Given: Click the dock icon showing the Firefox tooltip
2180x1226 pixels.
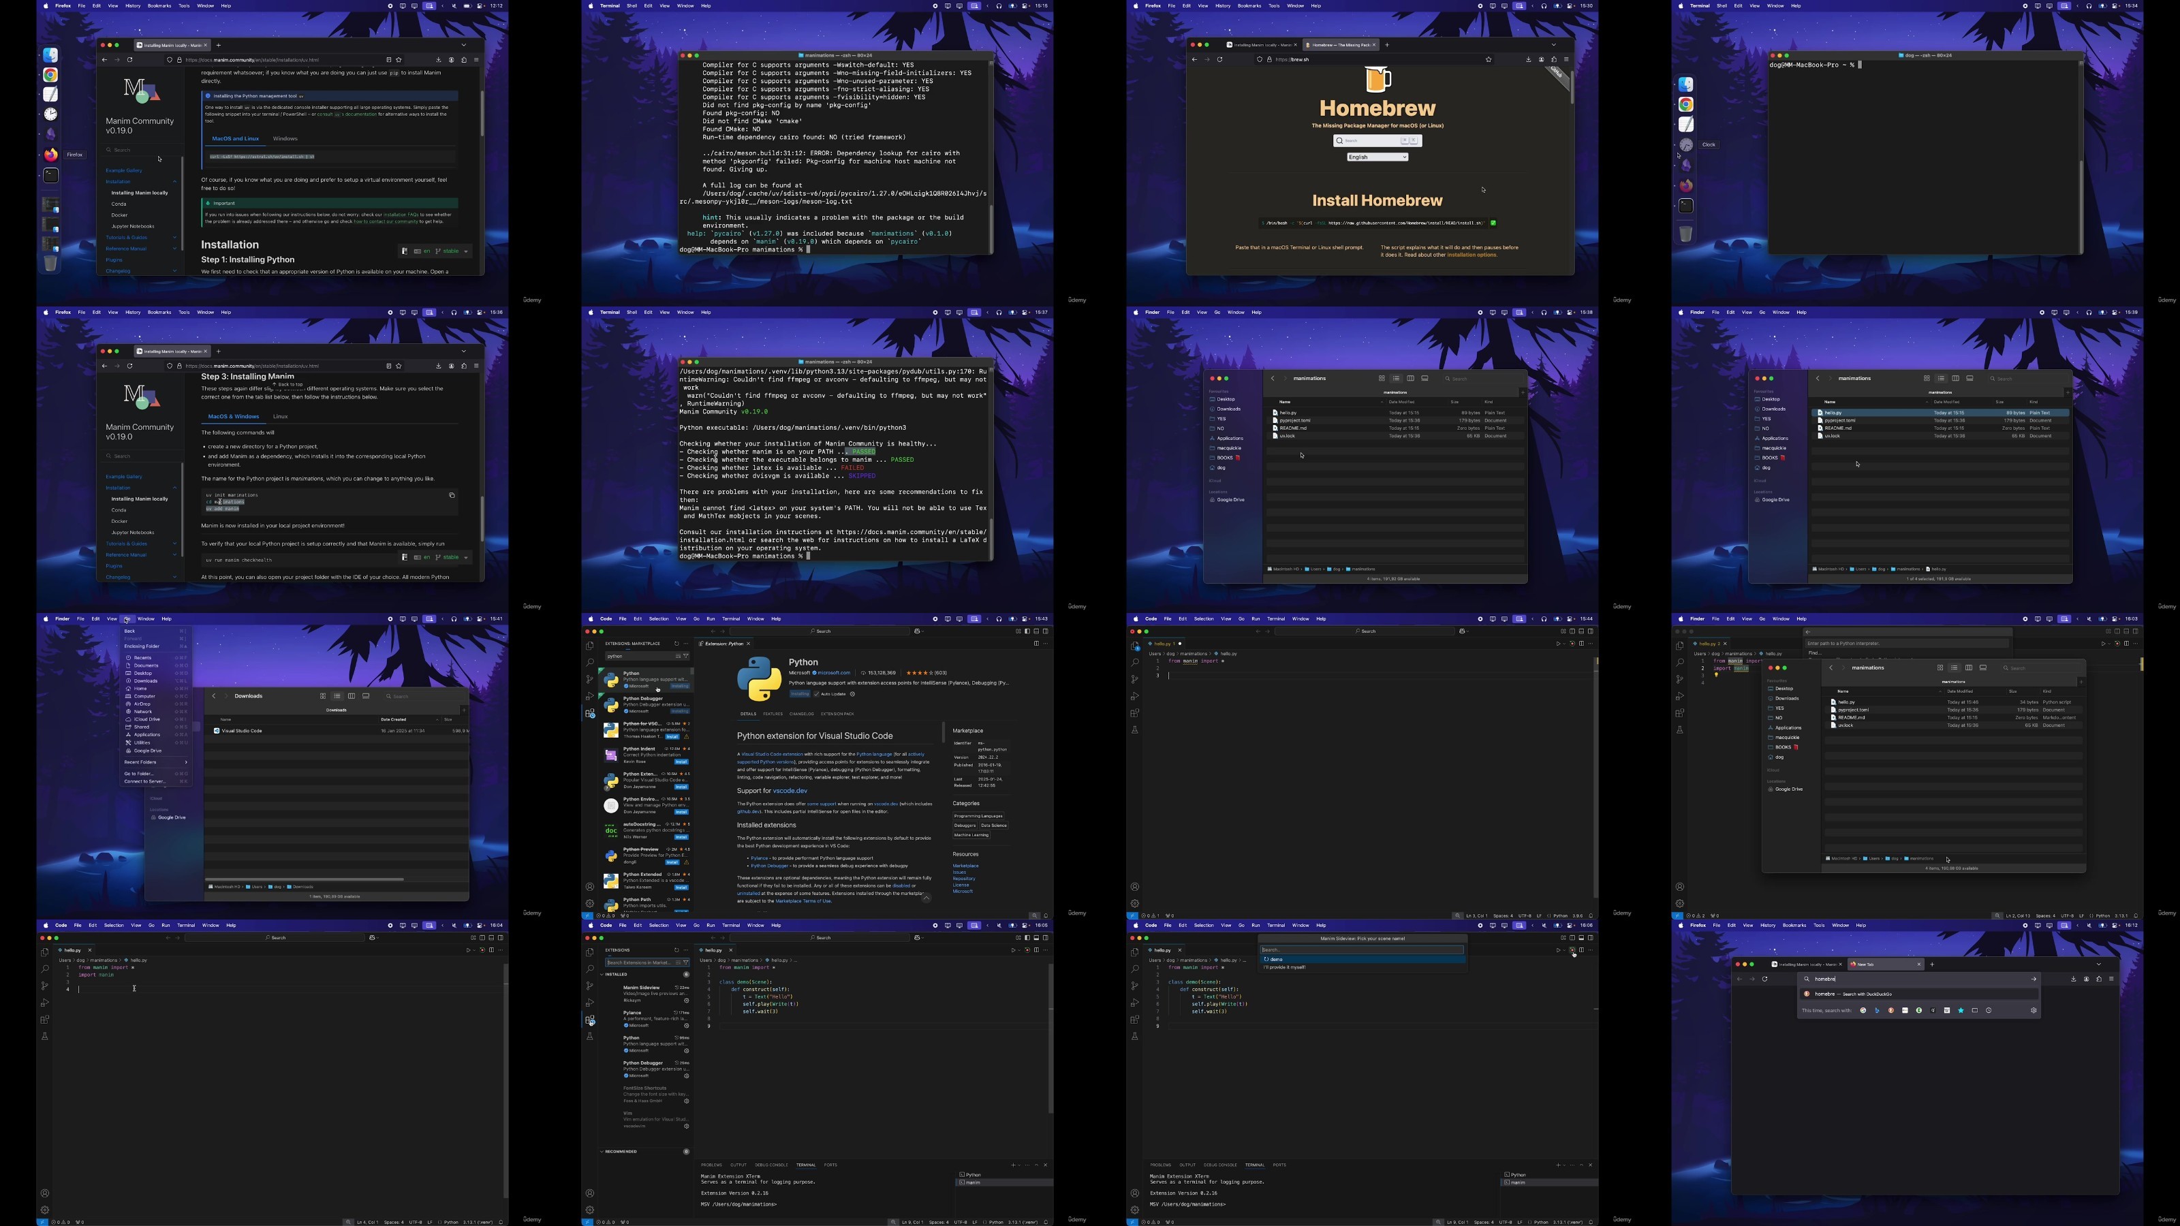Looking at the screenshot, I should pos(51,155).
